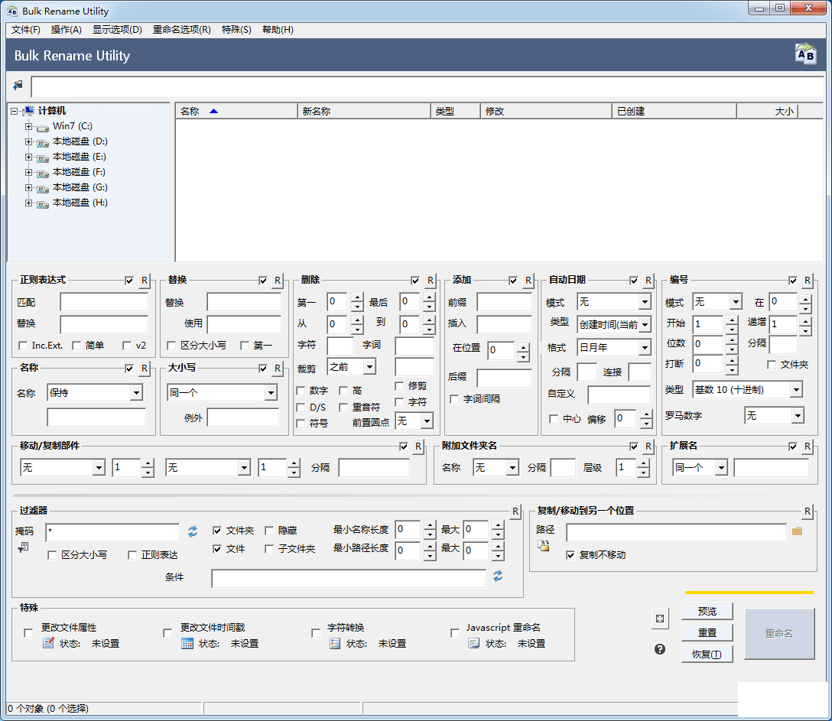Reset 替换 section with R button
832x721 pixels.
point(278,280)
